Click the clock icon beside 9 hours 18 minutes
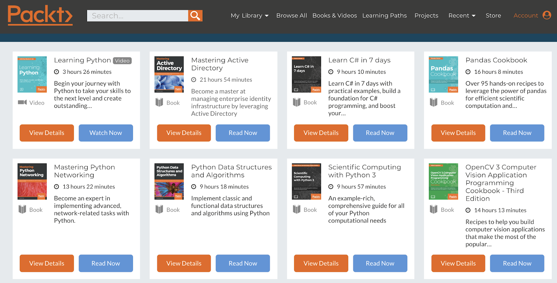 [194, 187]
